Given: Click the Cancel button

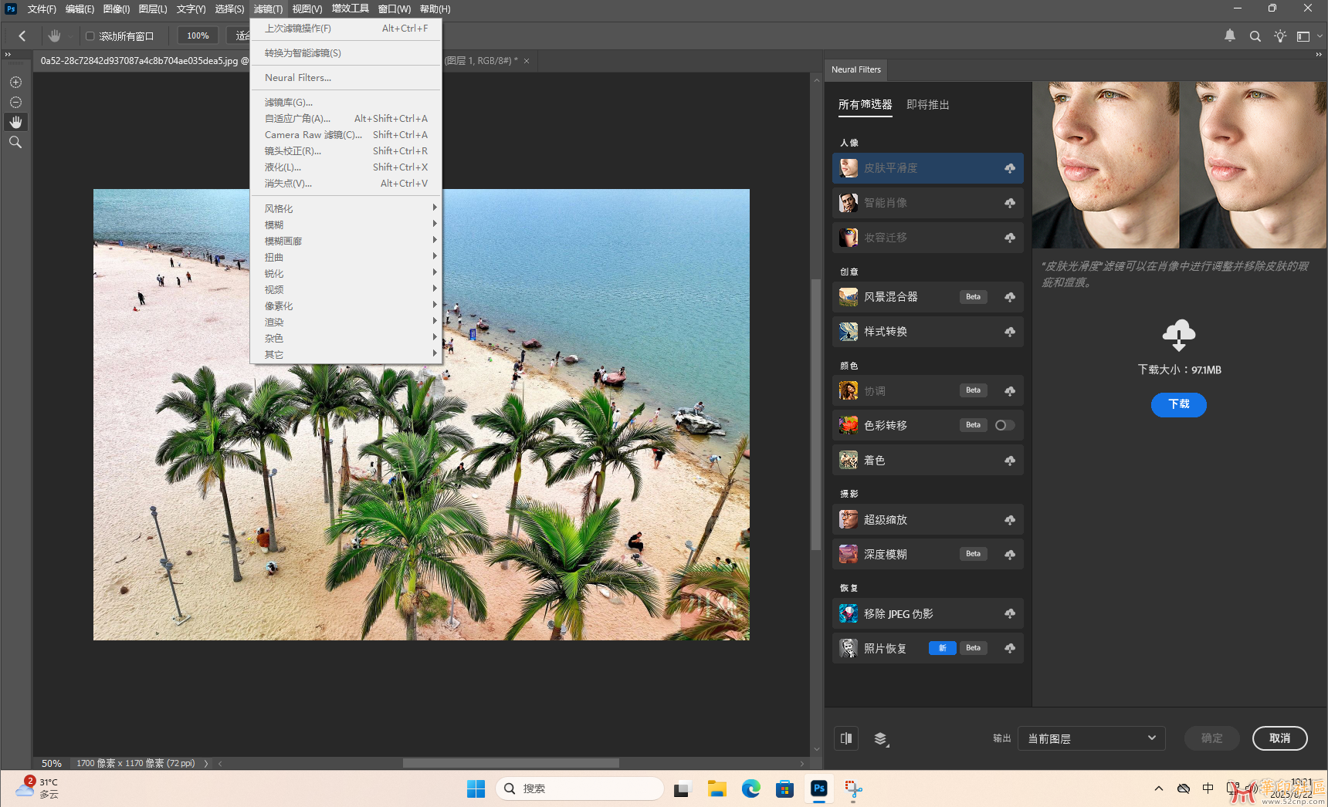Looking at the screenshot, I should coord(1279,738).
